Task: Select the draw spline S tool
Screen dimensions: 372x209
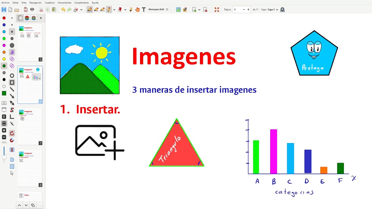Action: [x=12, y=110]
